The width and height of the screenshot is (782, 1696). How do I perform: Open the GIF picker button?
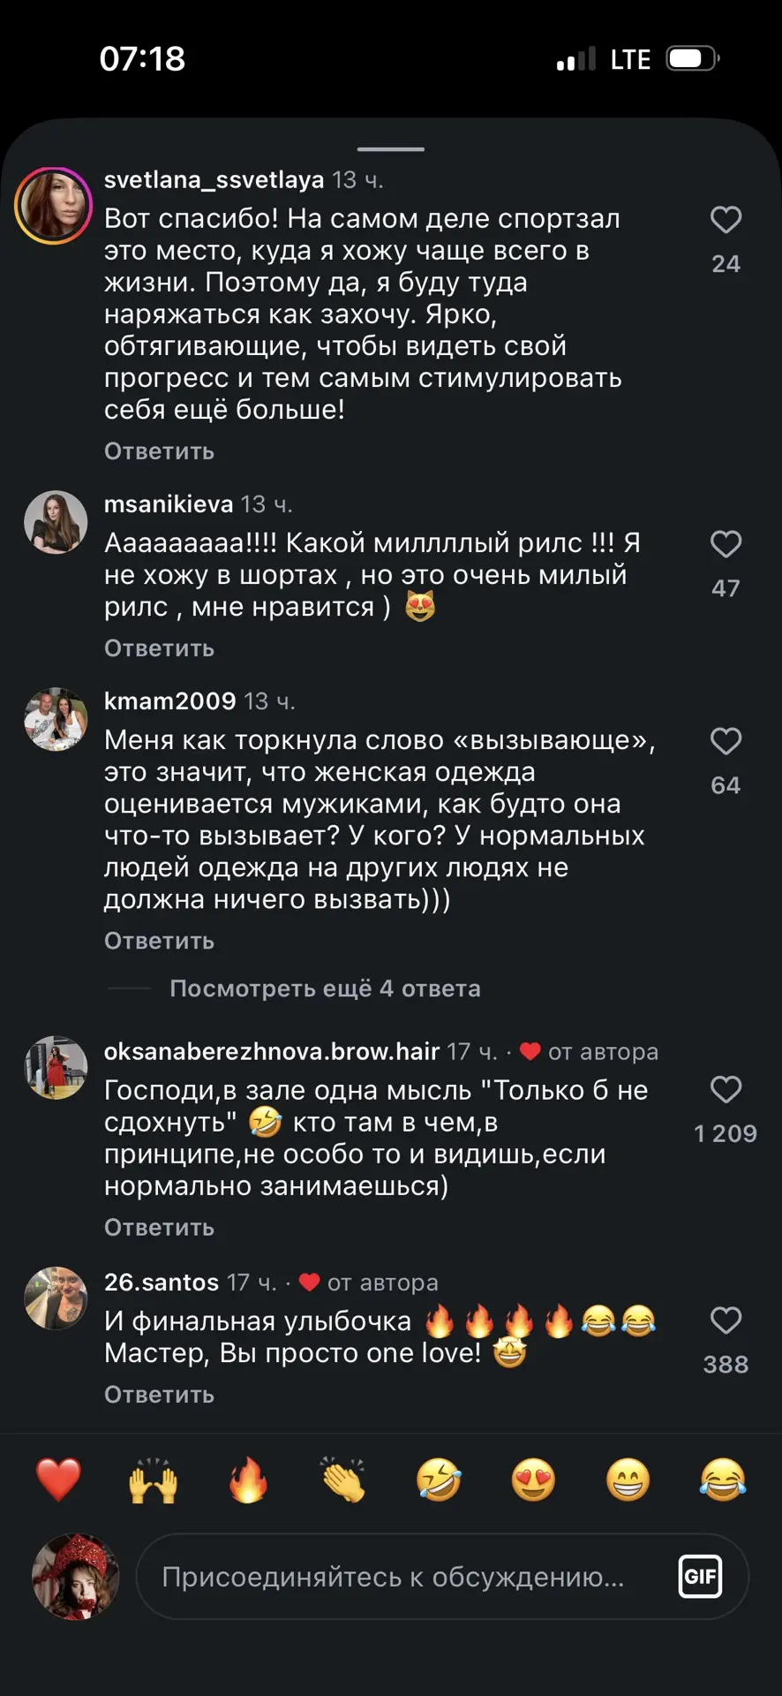click(x=700, y=1577)
